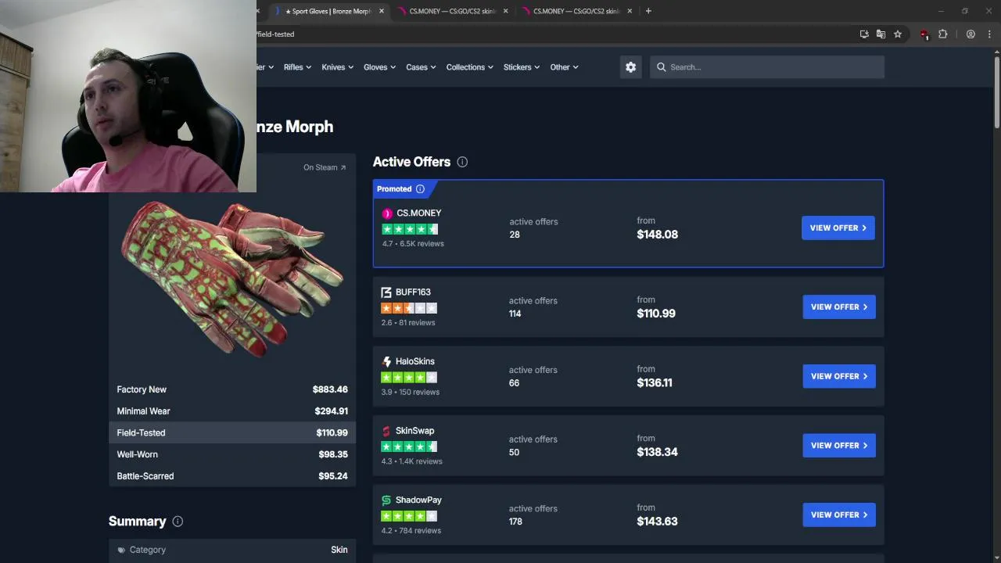The width and height of the screenshot is (1001, 563).
Task: Click the Promoted info icon
Action: (420, 188)
